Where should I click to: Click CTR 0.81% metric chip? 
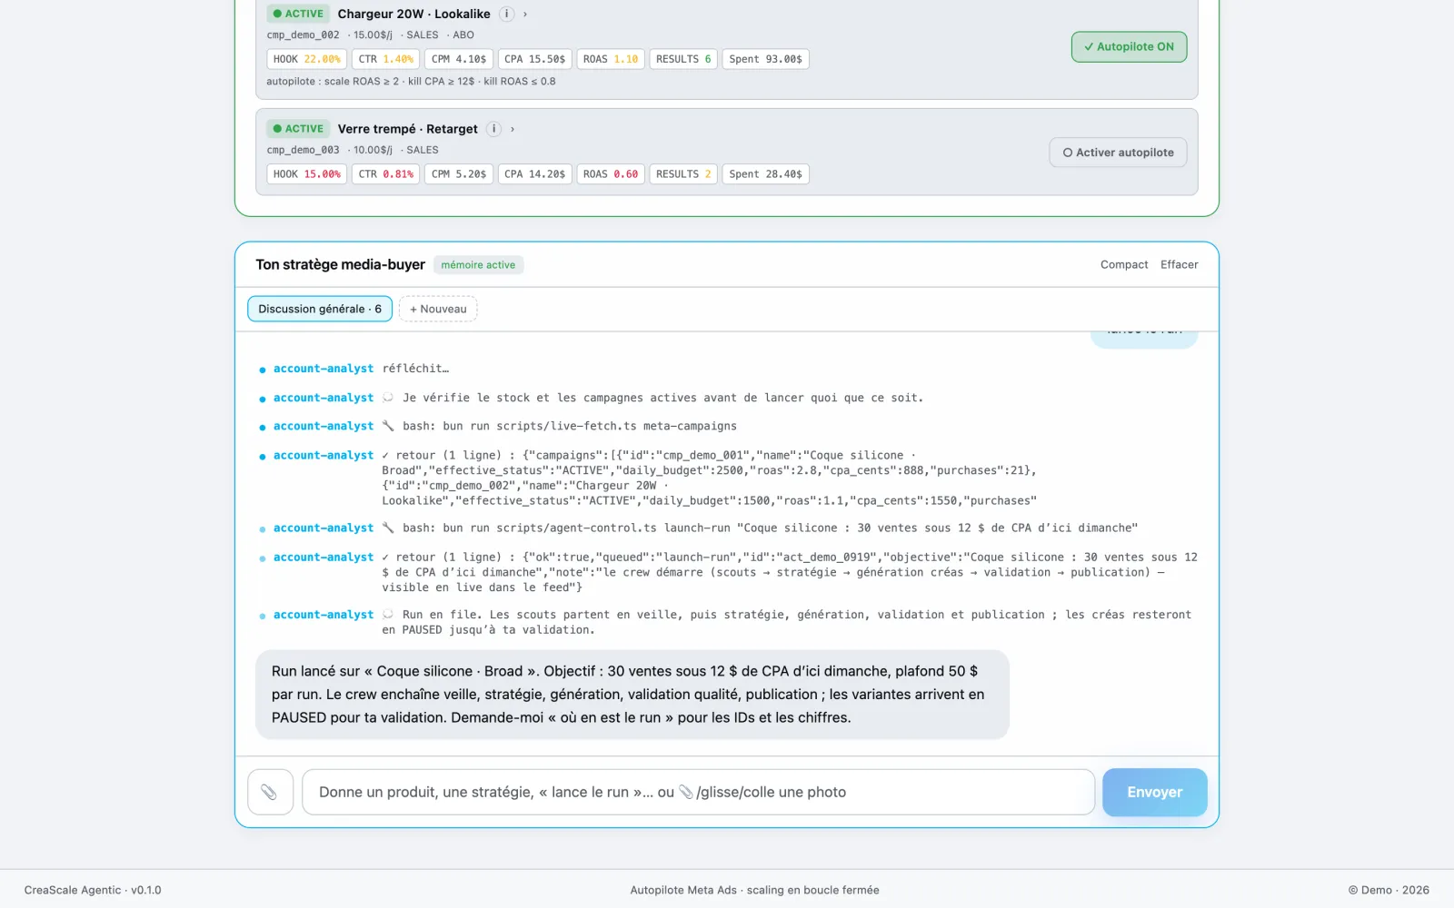click(386, 174)
